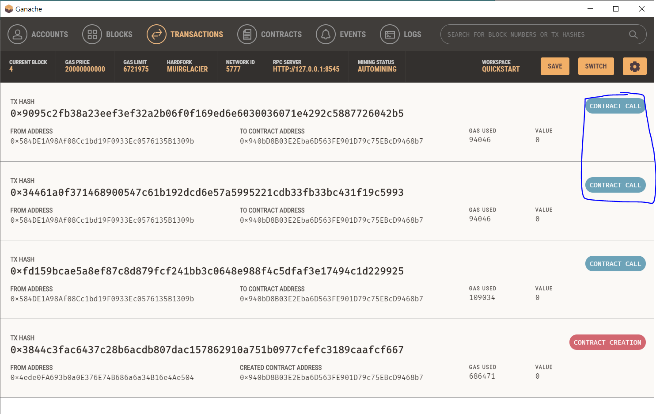Click gas used 94046 in 0x34461a0f row
The width and height of the screenshot is (656, 414).
(x=480, y=219)
